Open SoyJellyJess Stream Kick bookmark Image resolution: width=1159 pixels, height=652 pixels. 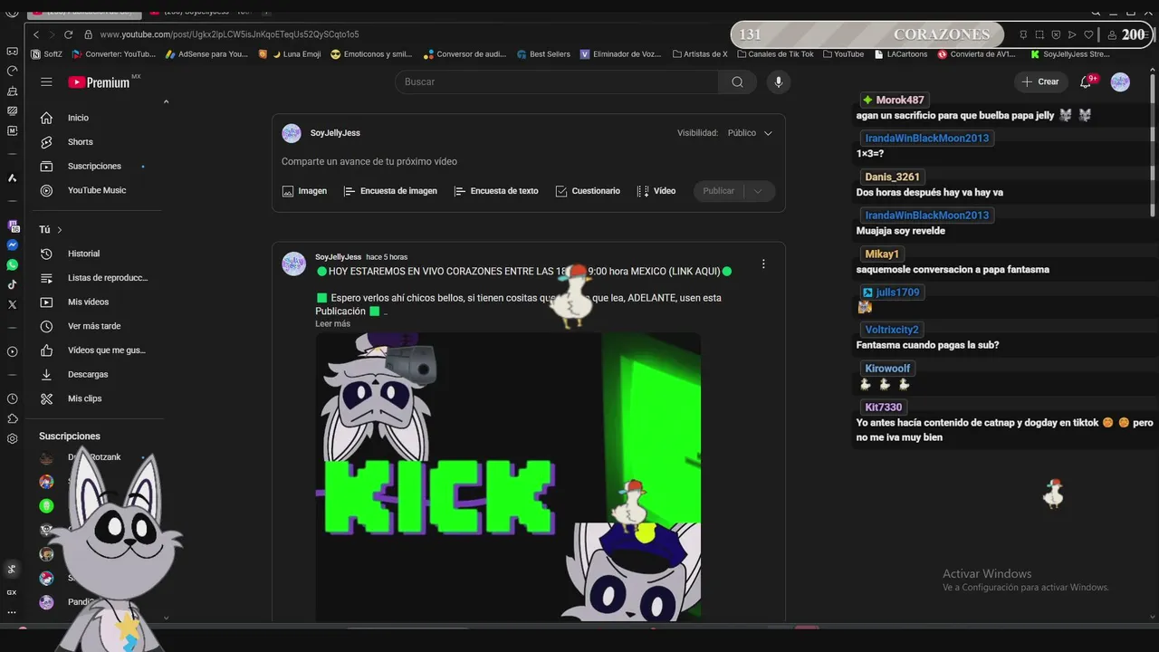pyautogui.click(x=1069, y=54)
